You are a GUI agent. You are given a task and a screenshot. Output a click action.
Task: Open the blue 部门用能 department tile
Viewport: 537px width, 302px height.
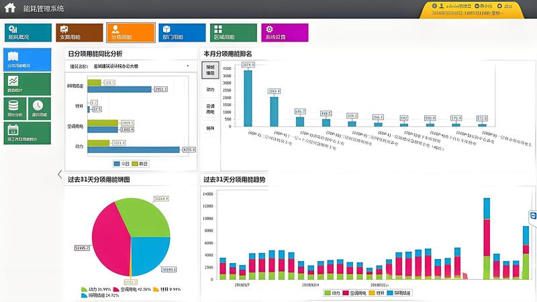click(x=181, y=33)
